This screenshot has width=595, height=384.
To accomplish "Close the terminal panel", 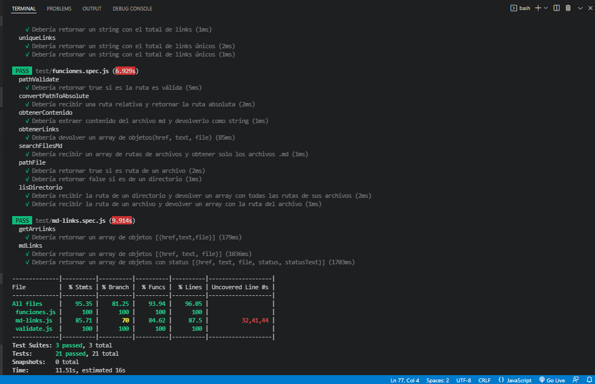I will point(590,8).
